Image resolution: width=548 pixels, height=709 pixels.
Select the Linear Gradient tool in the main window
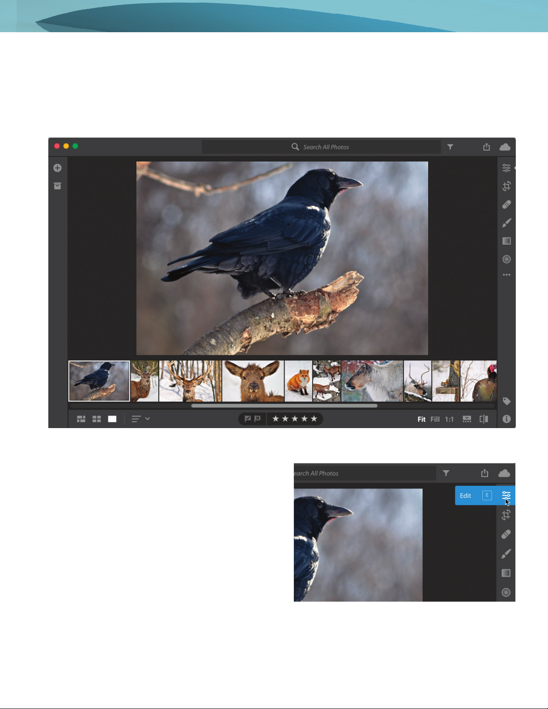(x=506, y=241)
